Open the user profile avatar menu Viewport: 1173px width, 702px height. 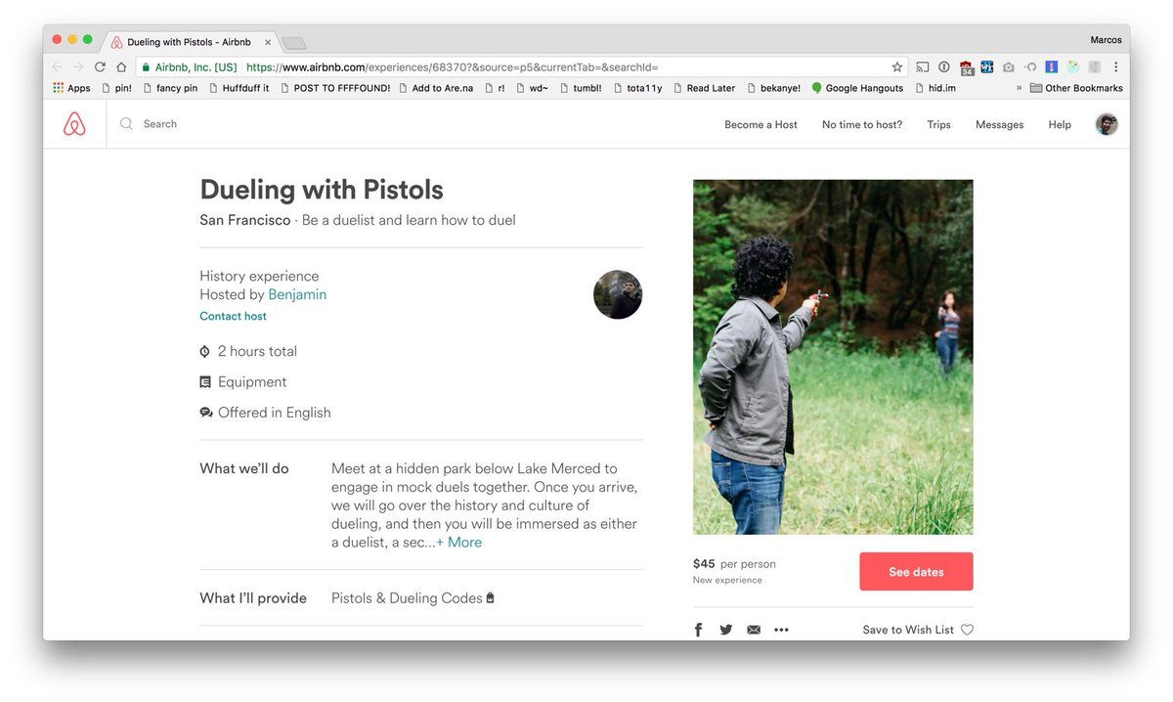pos(1107,124)
